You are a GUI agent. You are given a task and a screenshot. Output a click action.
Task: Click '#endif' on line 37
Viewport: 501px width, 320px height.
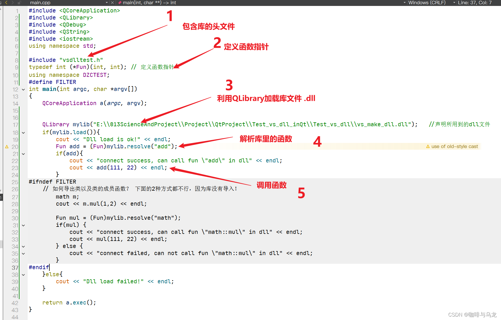point(39,267)
